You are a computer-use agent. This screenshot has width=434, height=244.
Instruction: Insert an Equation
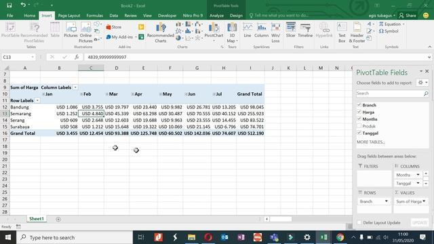click(x=390, y=24)
